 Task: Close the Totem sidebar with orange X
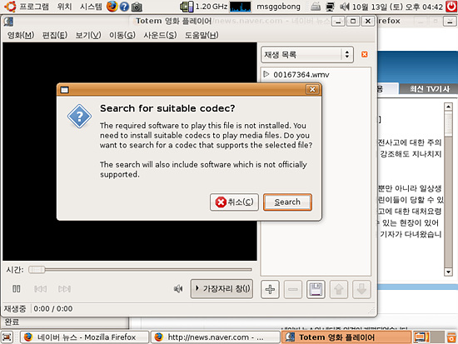pyautogui.click(x=364, y=54)
